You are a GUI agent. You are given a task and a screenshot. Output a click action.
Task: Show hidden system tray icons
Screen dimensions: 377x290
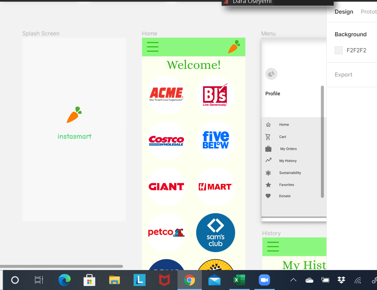coord(293,280)
